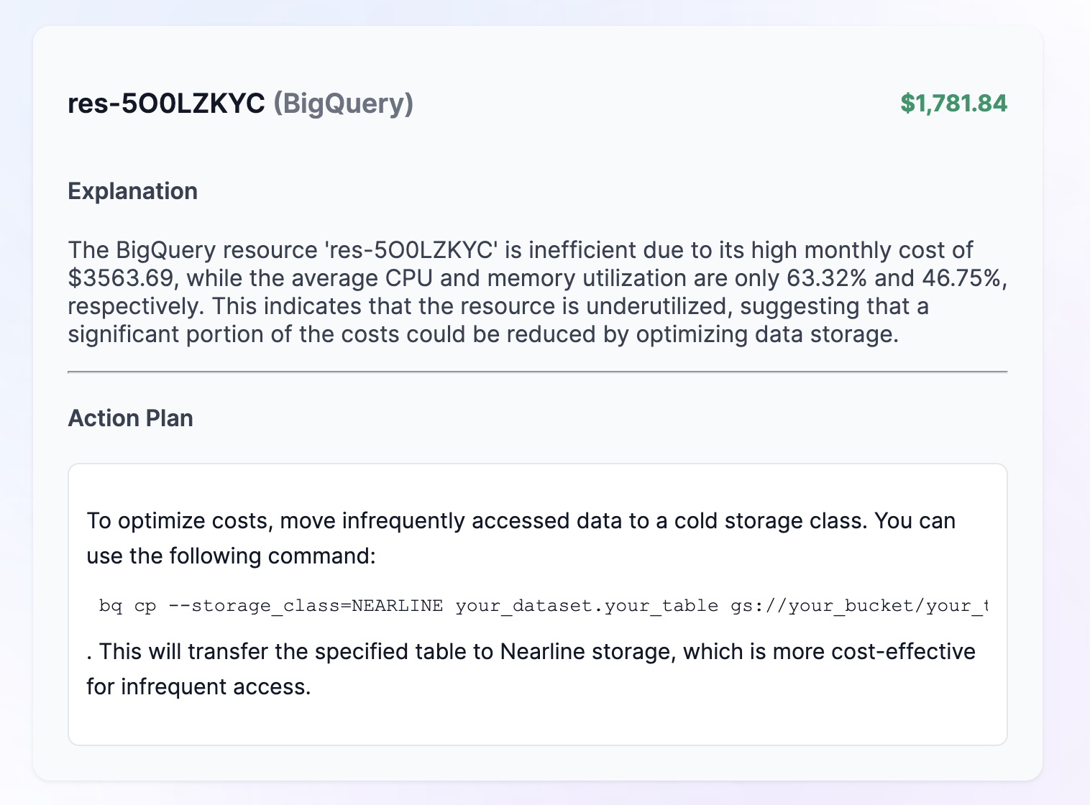Click your_dataset.your_table in the code snippet
Viewport: 1090px width, 805px height.
click(x=587, y=606)
